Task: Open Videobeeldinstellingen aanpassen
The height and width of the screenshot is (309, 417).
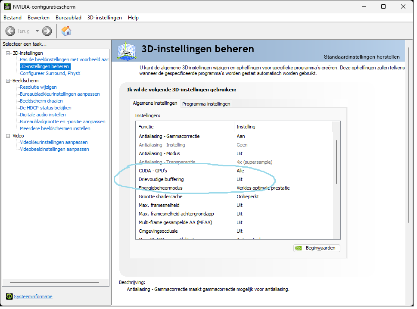Action: (55, 150)
